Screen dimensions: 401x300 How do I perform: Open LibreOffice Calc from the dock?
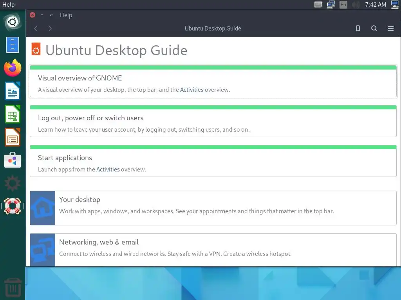[x=13, y=114]
